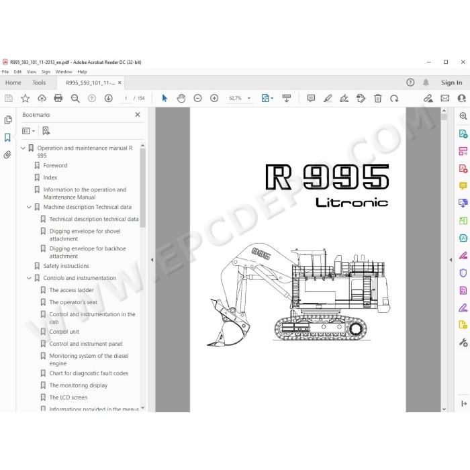Screen dimensions: 470x470
Task: Click find bookmark icon in panel
Action: click(x=46, y=131)
